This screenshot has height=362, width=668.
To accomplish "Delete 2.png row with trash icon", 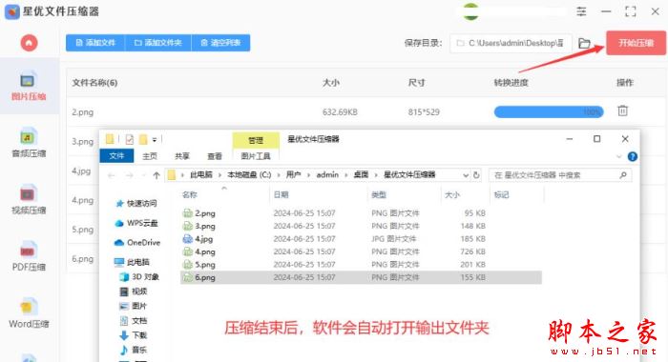I will 622,111.
